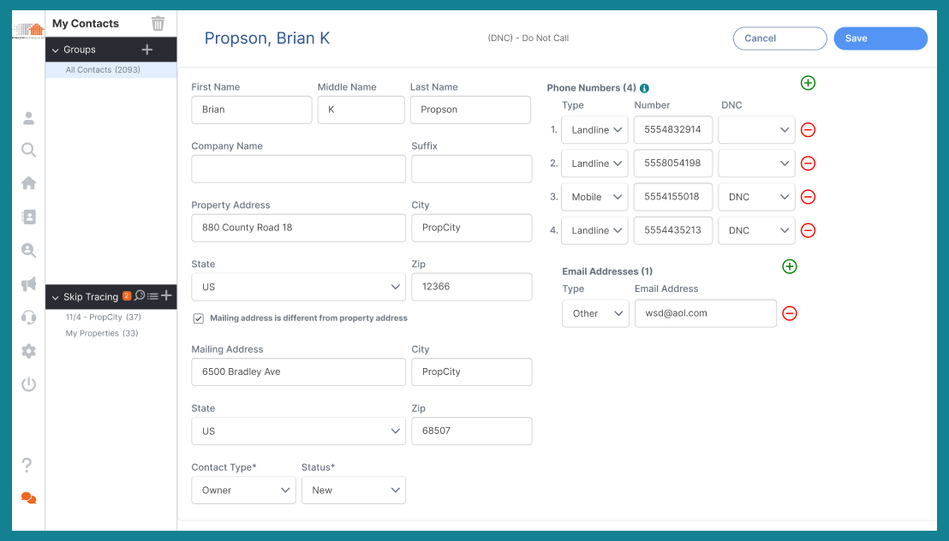
Task: Click the trash icon beside My Contacts
Action: coord(158,23)
